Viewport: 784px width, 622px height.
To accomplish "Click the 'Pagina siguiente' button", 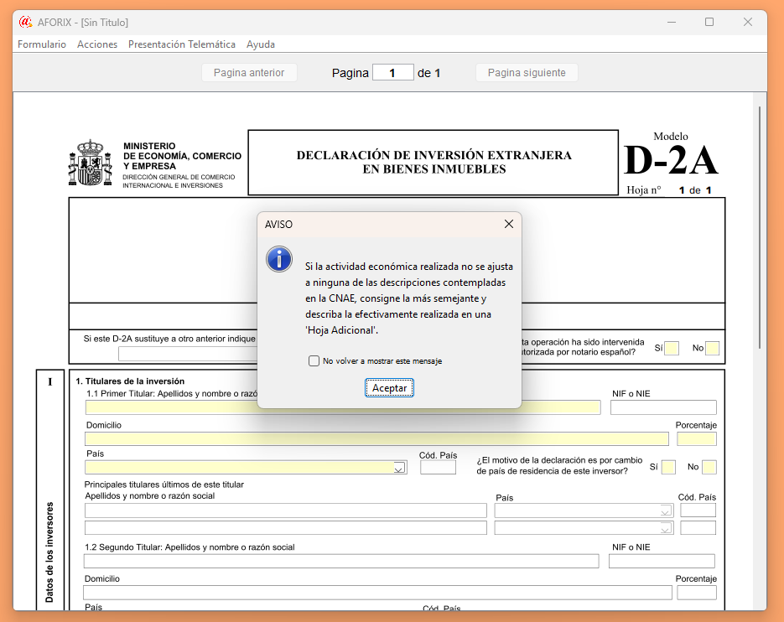I will click(x=527, y=73).
